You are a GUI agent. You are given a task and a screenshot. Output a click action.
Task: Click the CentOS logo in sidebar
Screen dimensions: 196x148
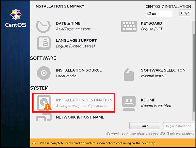point(16,18)
